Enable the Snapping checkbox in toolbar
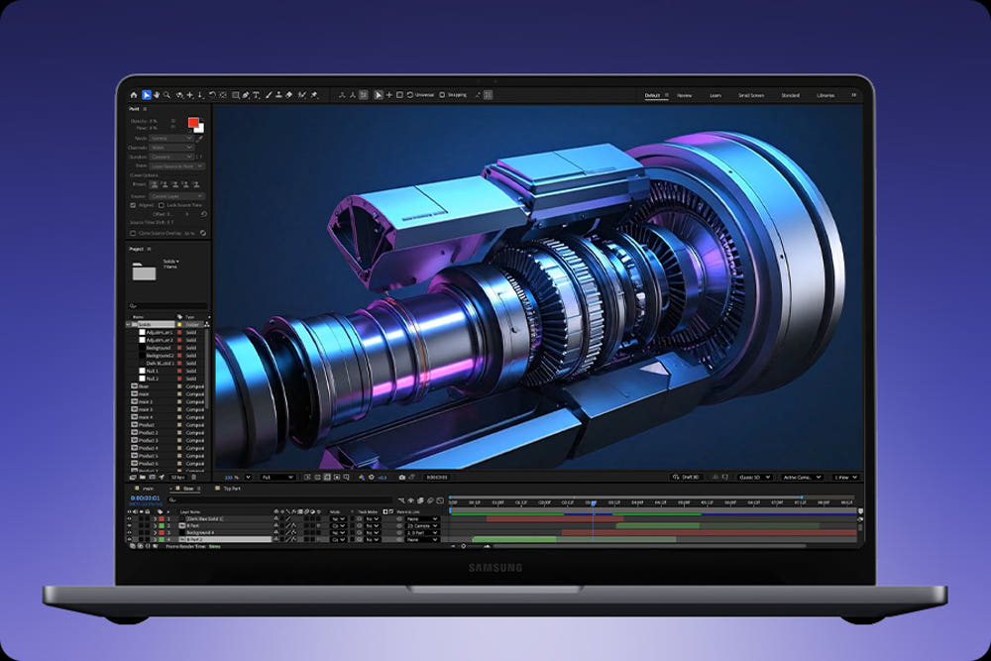 442,95
